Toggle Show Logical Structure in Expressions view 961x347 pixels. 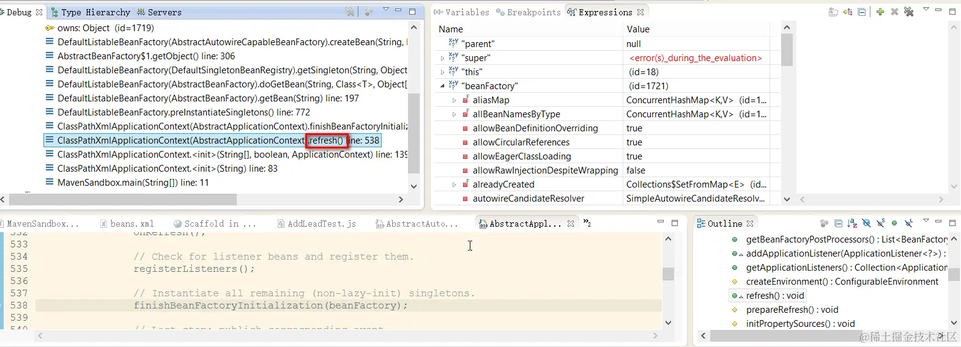(x=848, y=12)
